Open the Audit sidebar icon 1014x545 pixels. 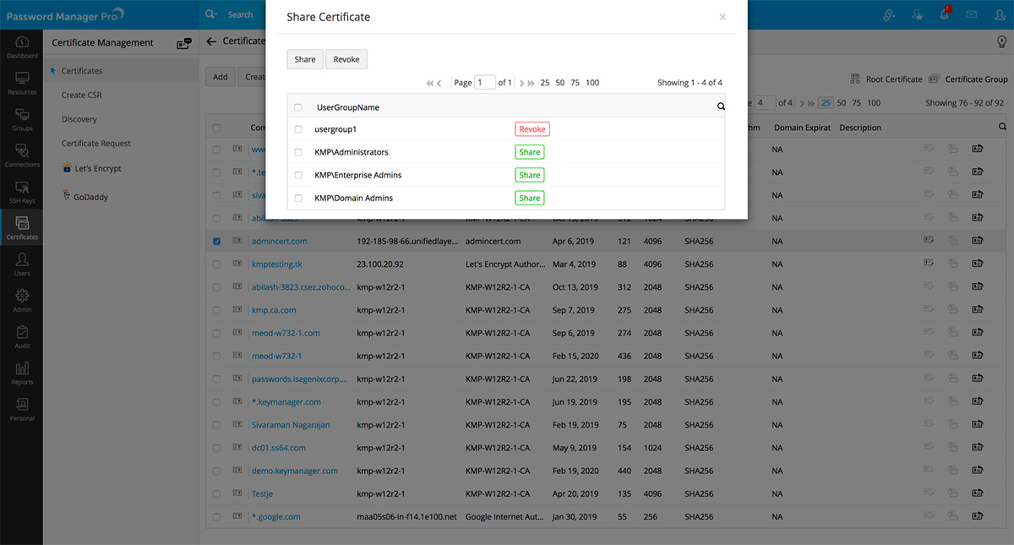22,336
